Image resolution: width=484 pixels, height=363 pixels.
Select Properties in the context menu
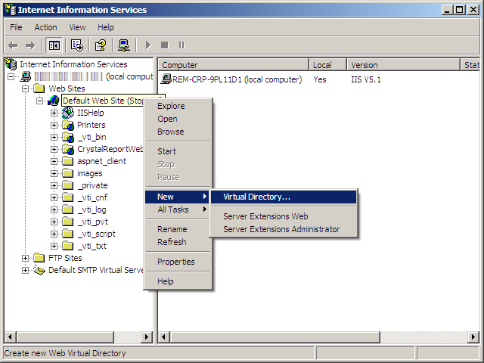[175, 262]
